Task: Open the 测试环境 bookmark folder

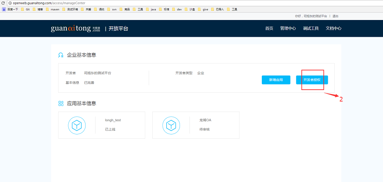Action: point(70,10)
